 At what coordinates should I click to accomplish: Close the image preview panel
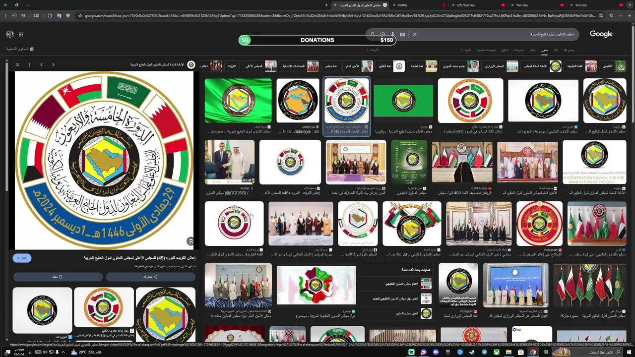[17, 64]
